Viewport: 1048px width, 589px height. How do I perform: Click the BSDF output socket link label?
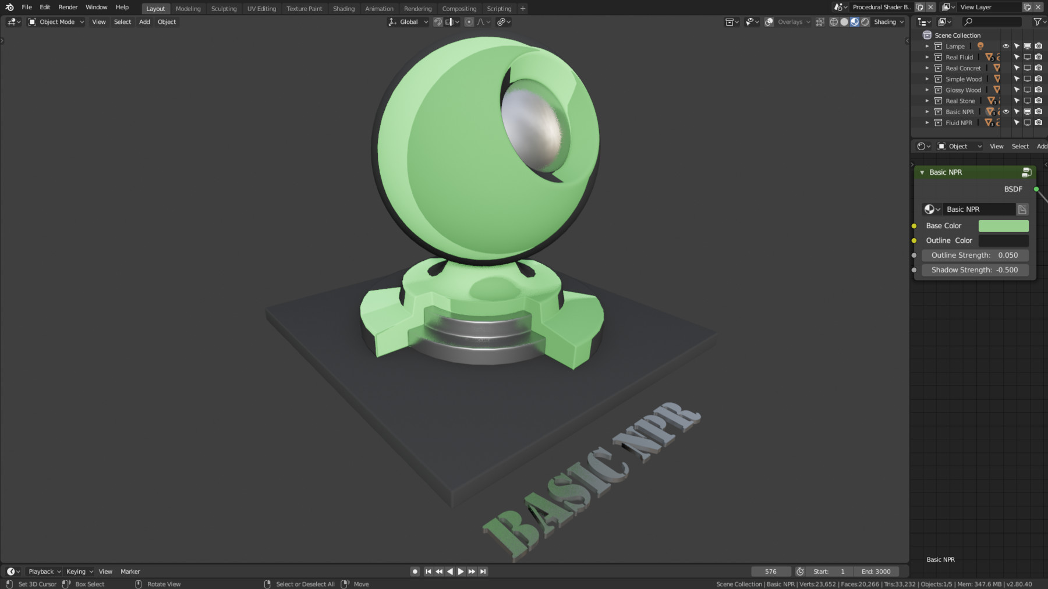click(x=1013, y=189)
